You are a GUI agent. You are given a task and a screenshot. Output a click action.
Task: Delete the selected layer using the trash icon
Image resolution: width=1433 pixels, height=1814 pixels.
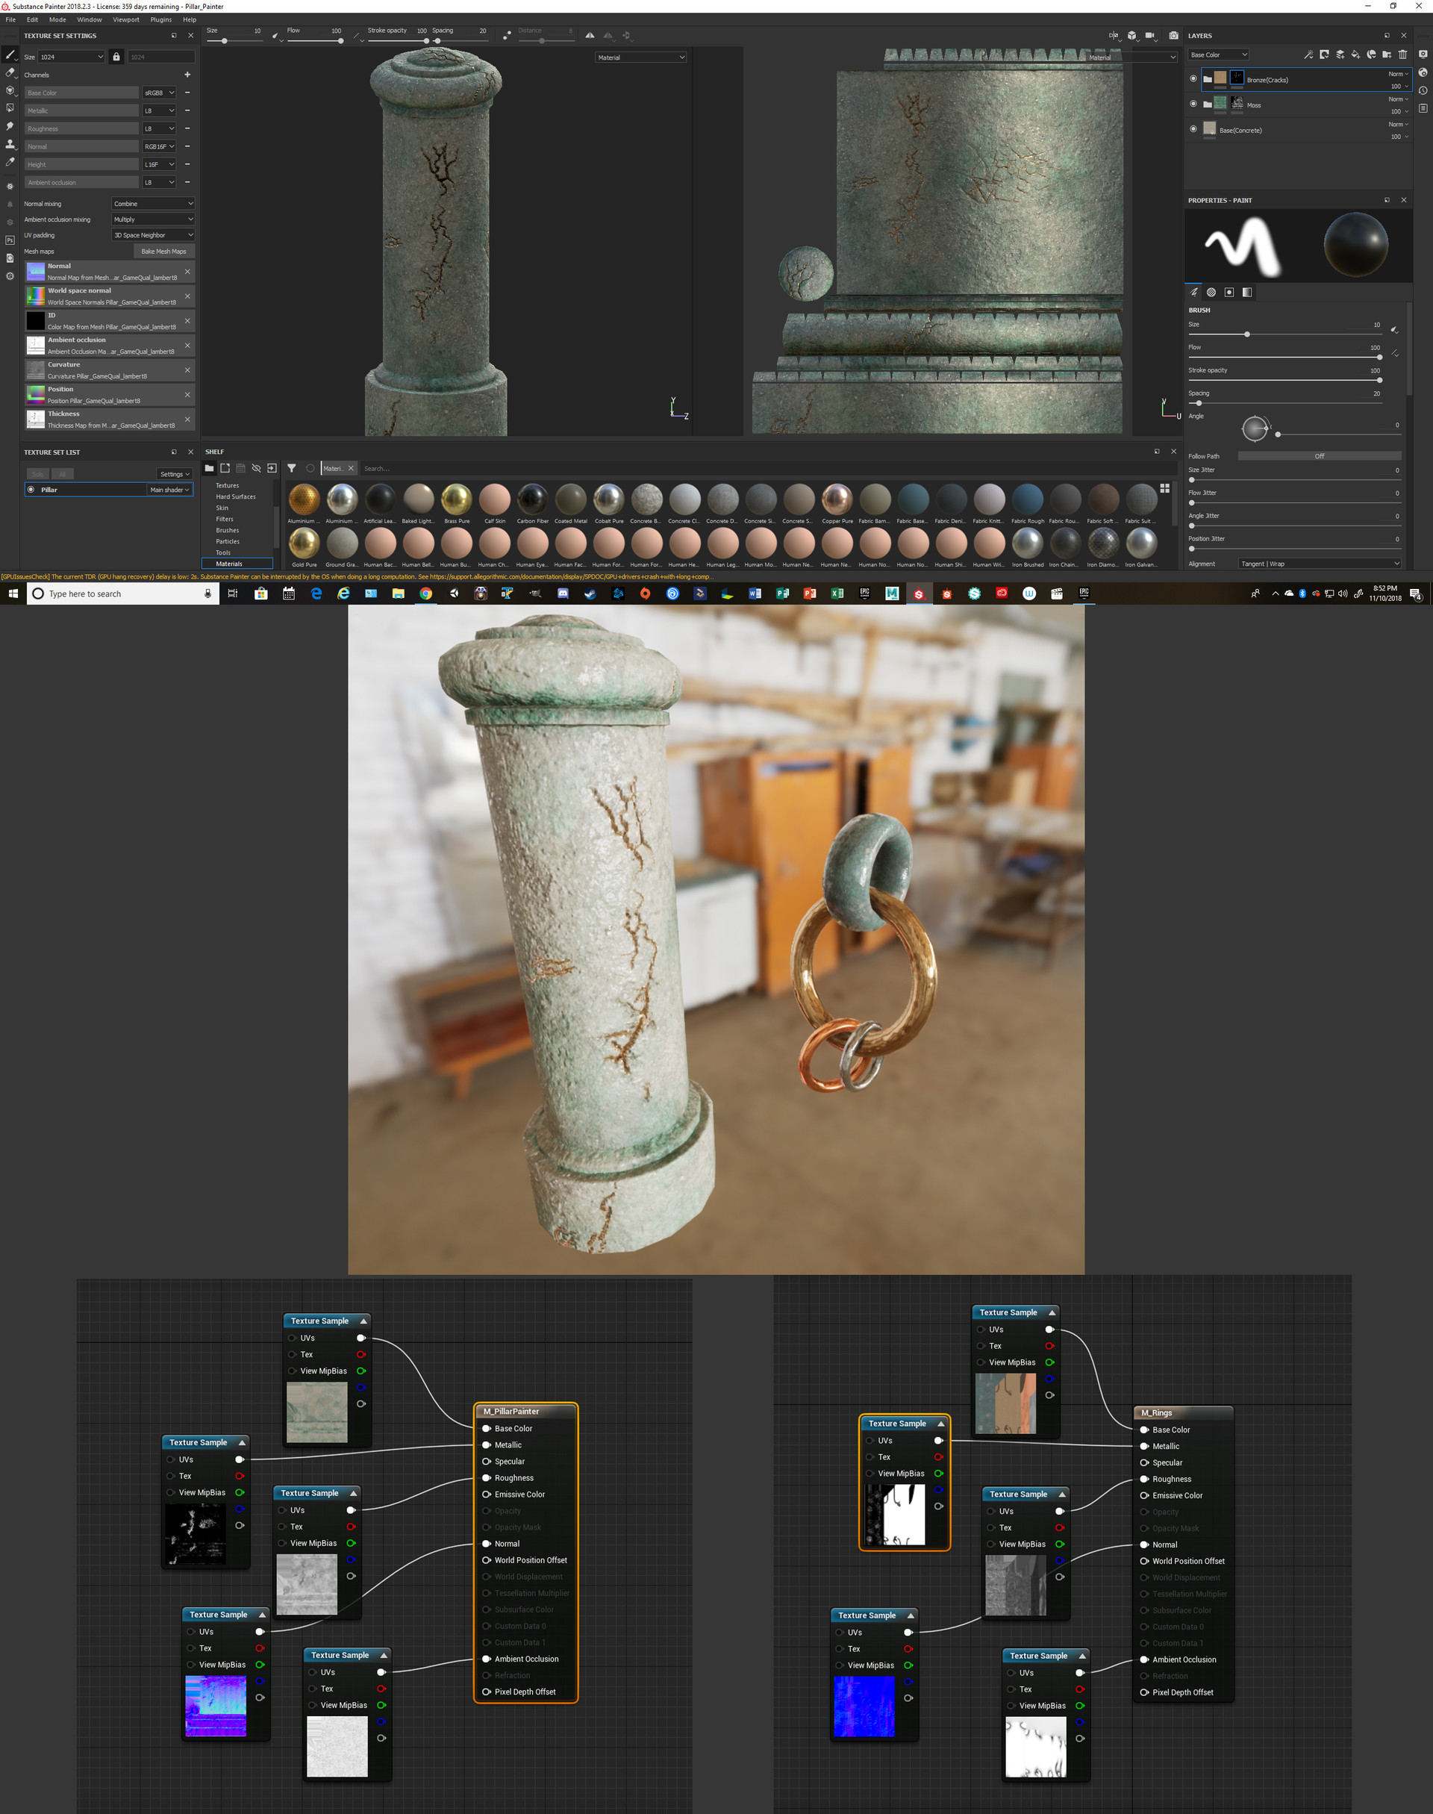click(x=1403, y=55)
